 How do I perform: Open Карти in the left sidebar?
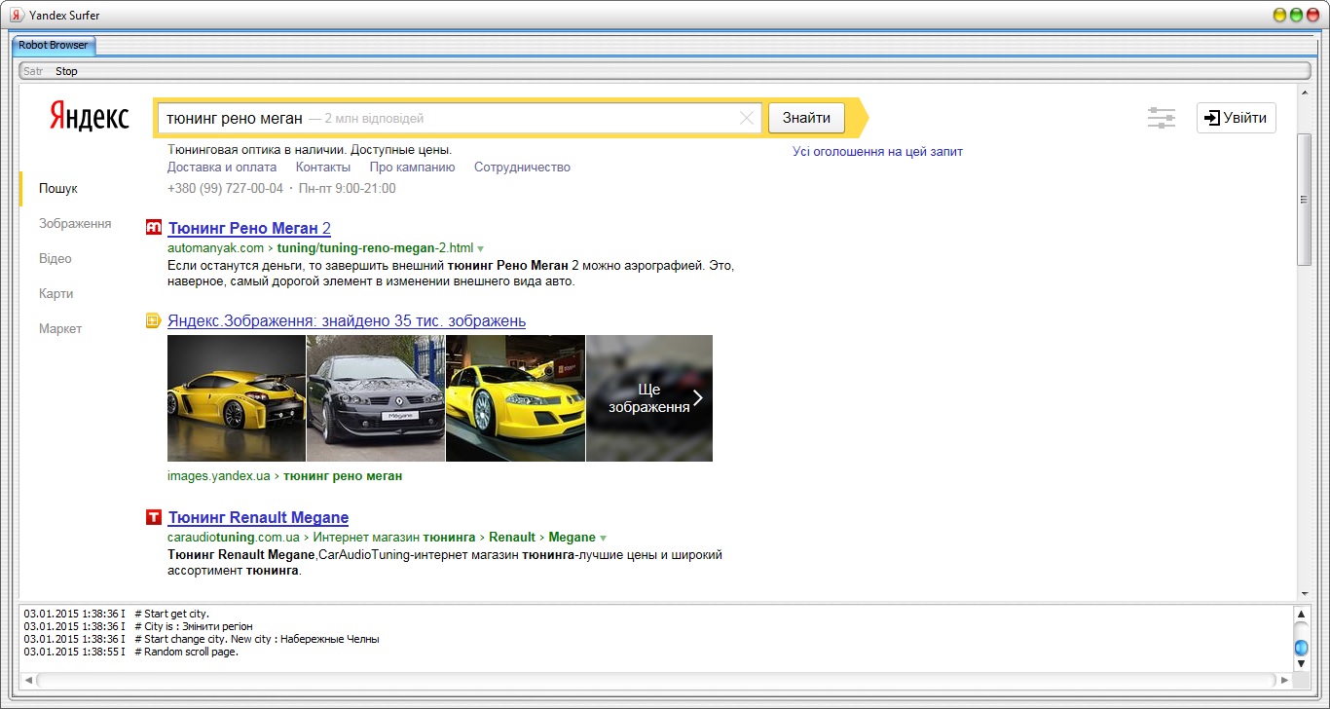(56, 294)
